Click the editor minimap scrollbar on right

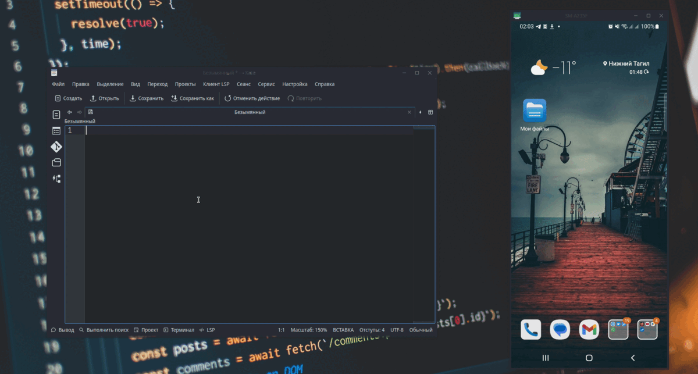[424, 224]
